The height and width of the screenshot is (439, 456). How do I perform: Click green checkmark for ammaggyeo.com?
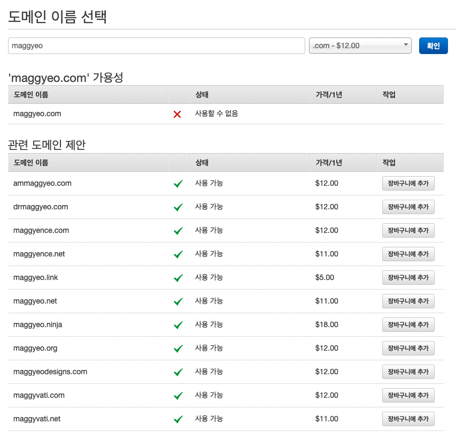[179, 184]
